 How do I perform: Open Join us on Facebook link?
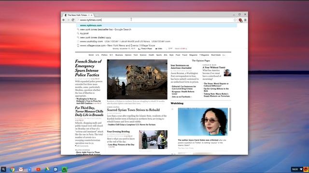(182, 97)
